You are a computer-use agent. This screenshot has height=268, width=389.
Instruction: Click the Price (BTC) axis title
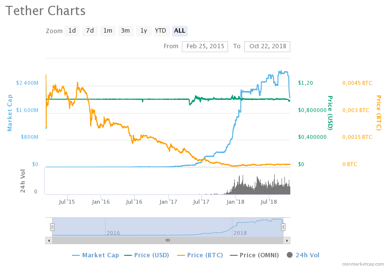tap(379, 113)
